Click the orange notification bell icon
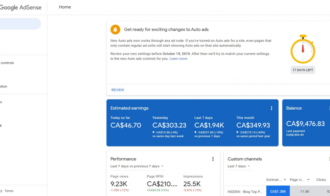 tap(115, 29)
